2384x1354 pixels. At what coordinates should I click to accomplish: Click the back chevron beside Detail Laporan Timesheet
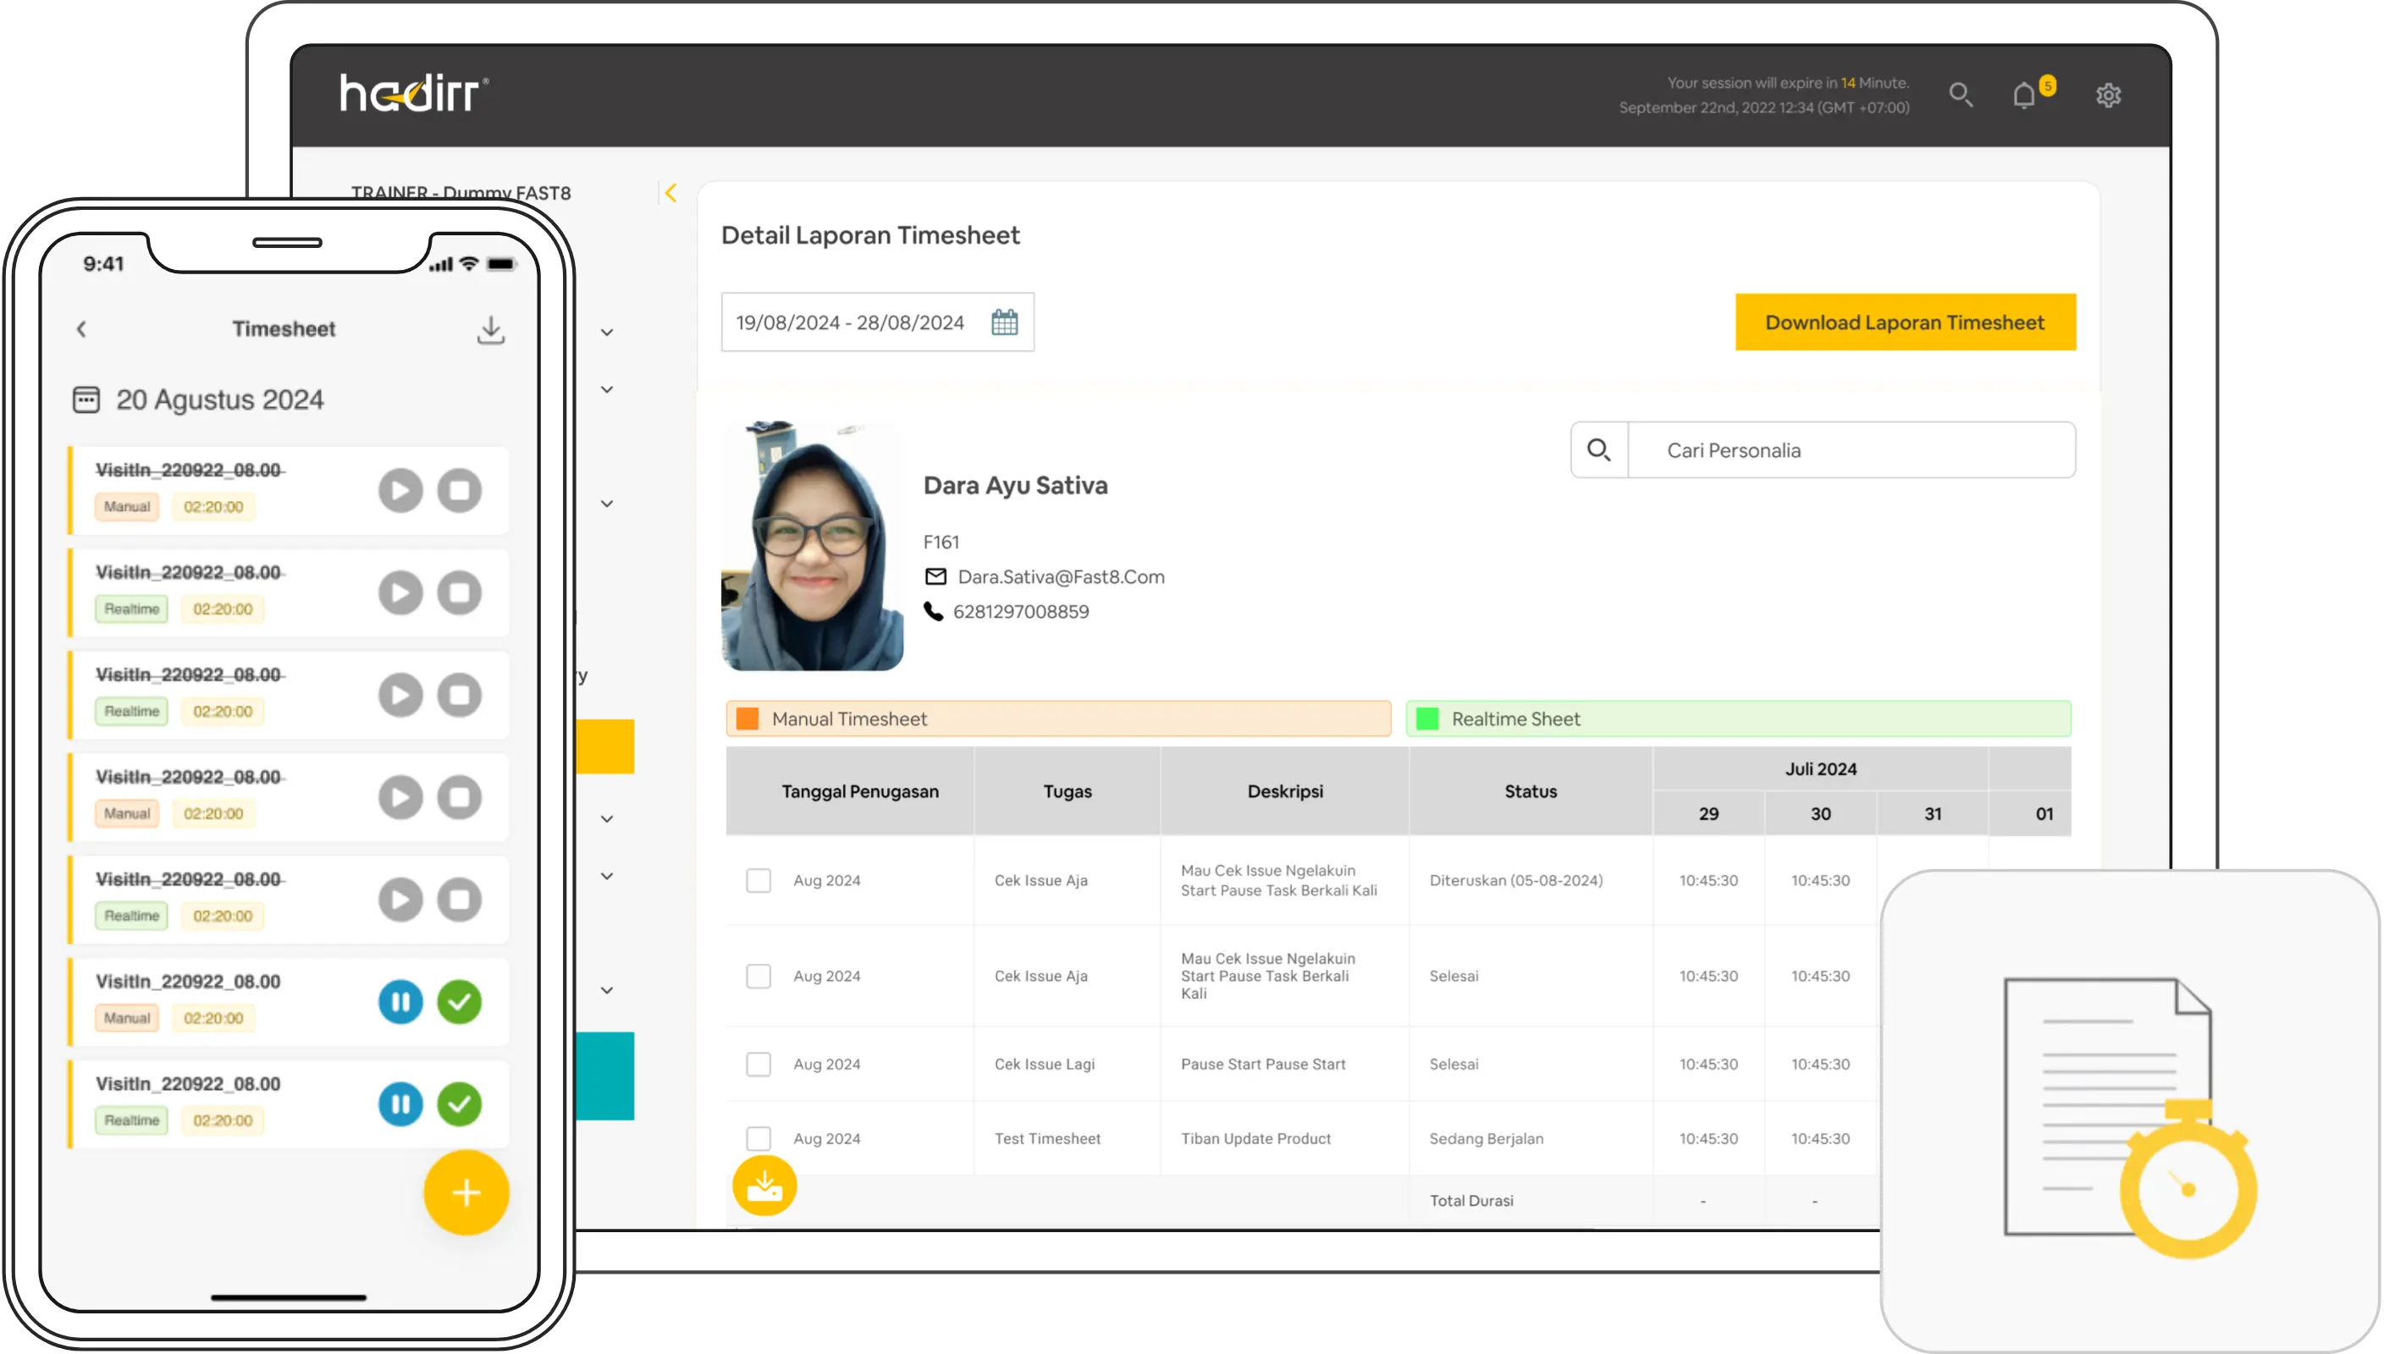(x=671, y=192)
